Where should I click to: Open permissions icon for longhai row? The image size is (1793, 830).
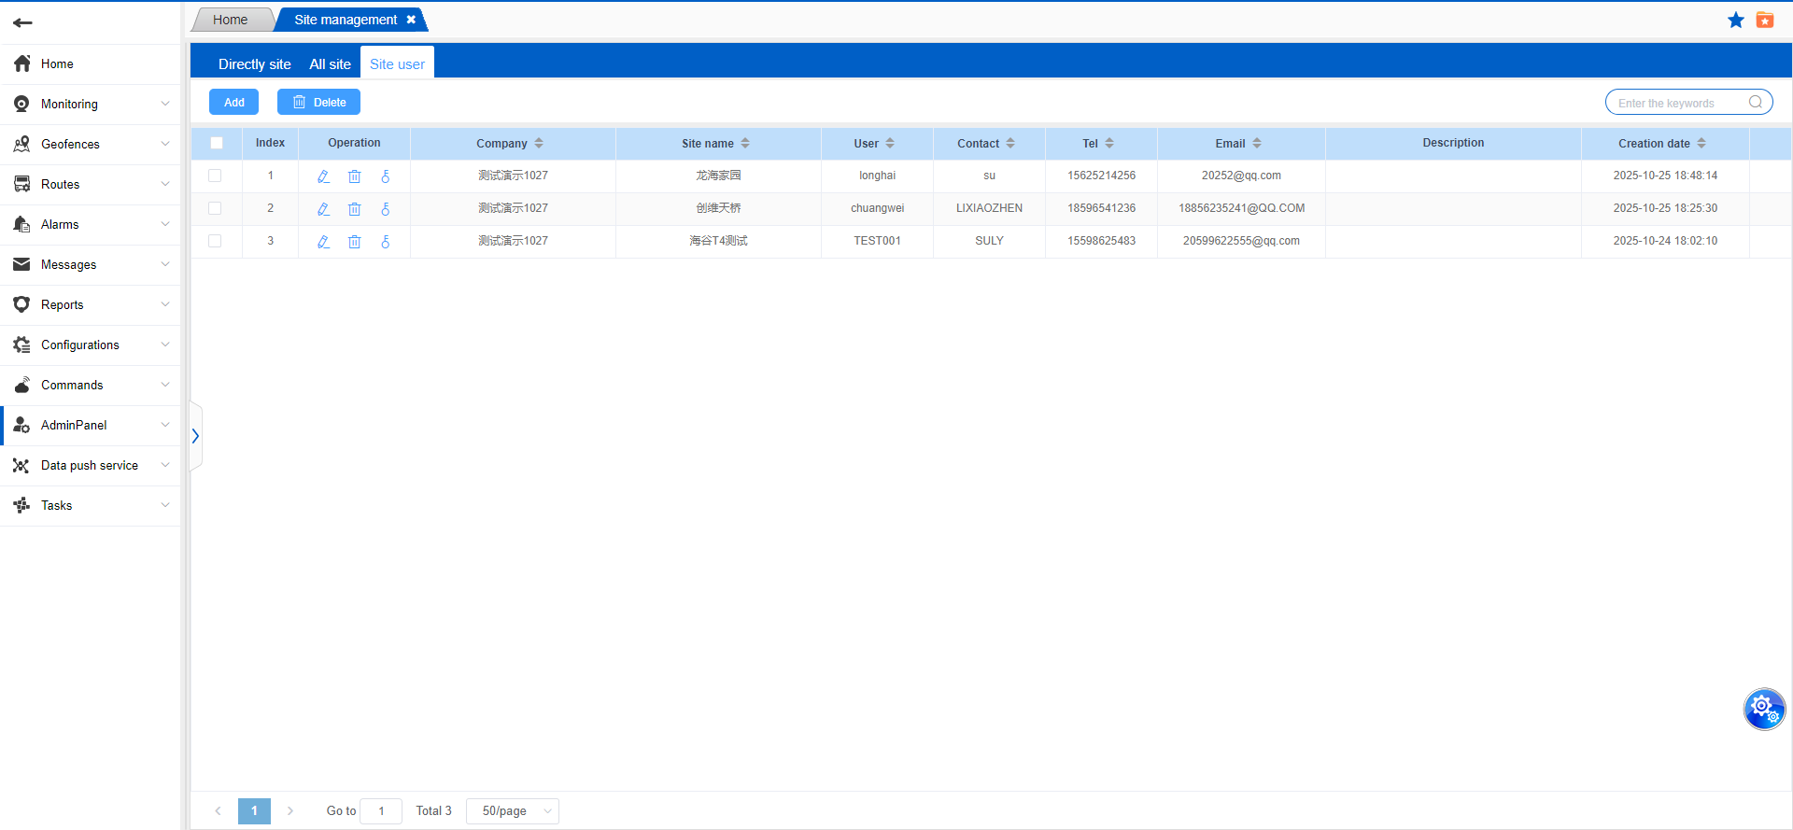point(386,176)
